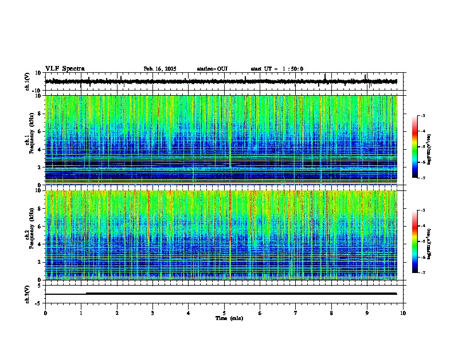
Task: Click the 'ch.3(V)' axis label
Action: (28, 294)
